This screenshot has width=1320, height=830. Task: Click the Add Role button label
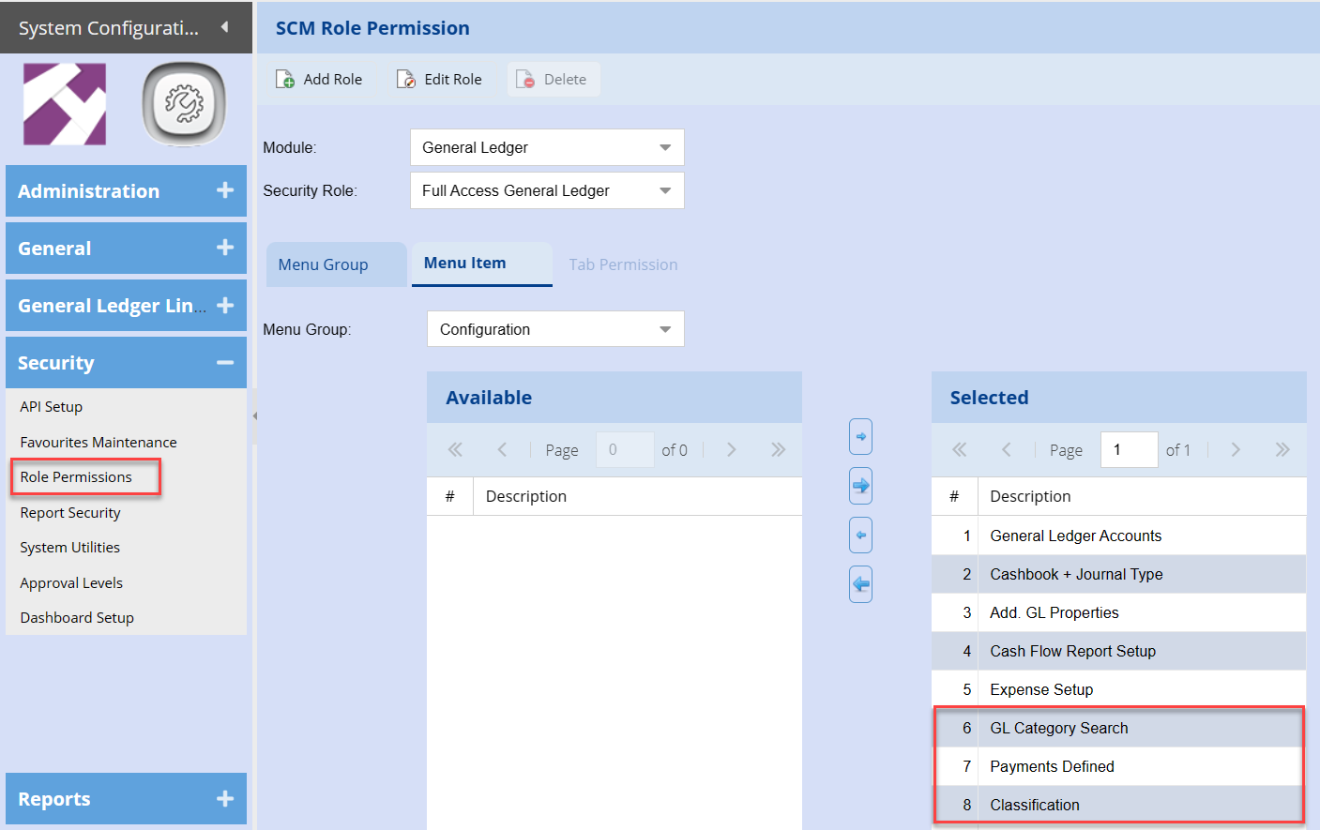point(333,80)
